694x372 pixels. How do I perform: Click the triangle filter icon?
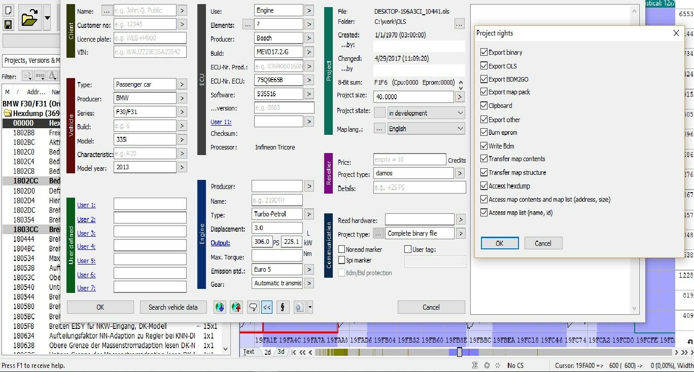pyautogui.click(x=52, y=77)
